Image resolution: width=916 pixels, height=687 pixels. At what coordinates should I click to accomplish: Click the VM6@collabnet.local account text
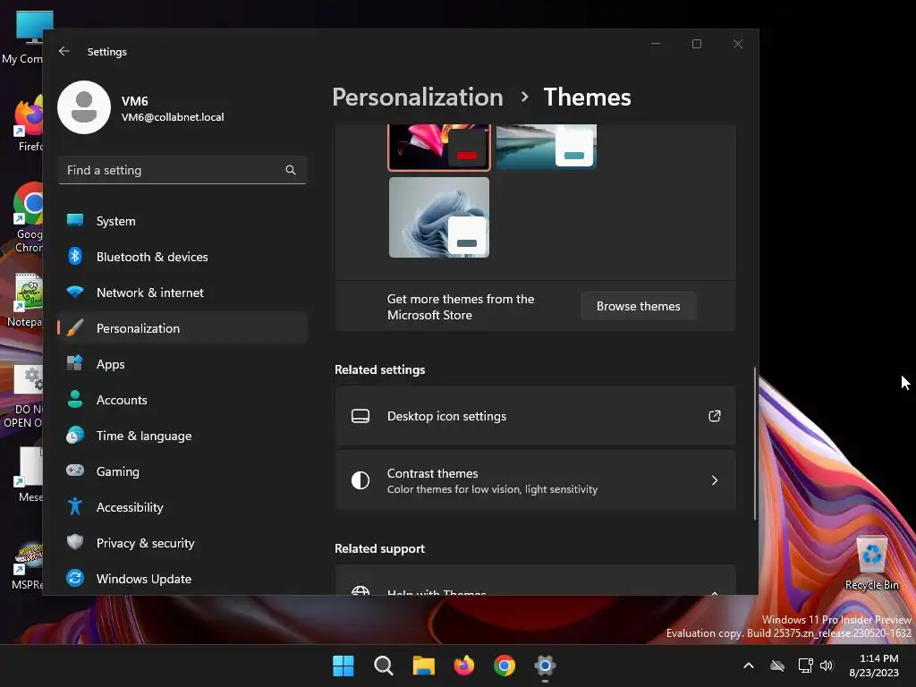point(173,117)
